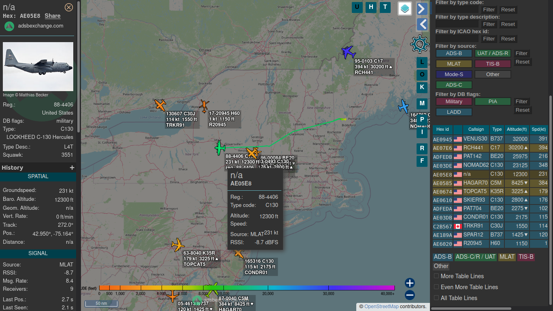Viewport: 553px width, 311px height.
Task: Click the right sidebar horizontal scrollbar
Action: click(472, 309)
